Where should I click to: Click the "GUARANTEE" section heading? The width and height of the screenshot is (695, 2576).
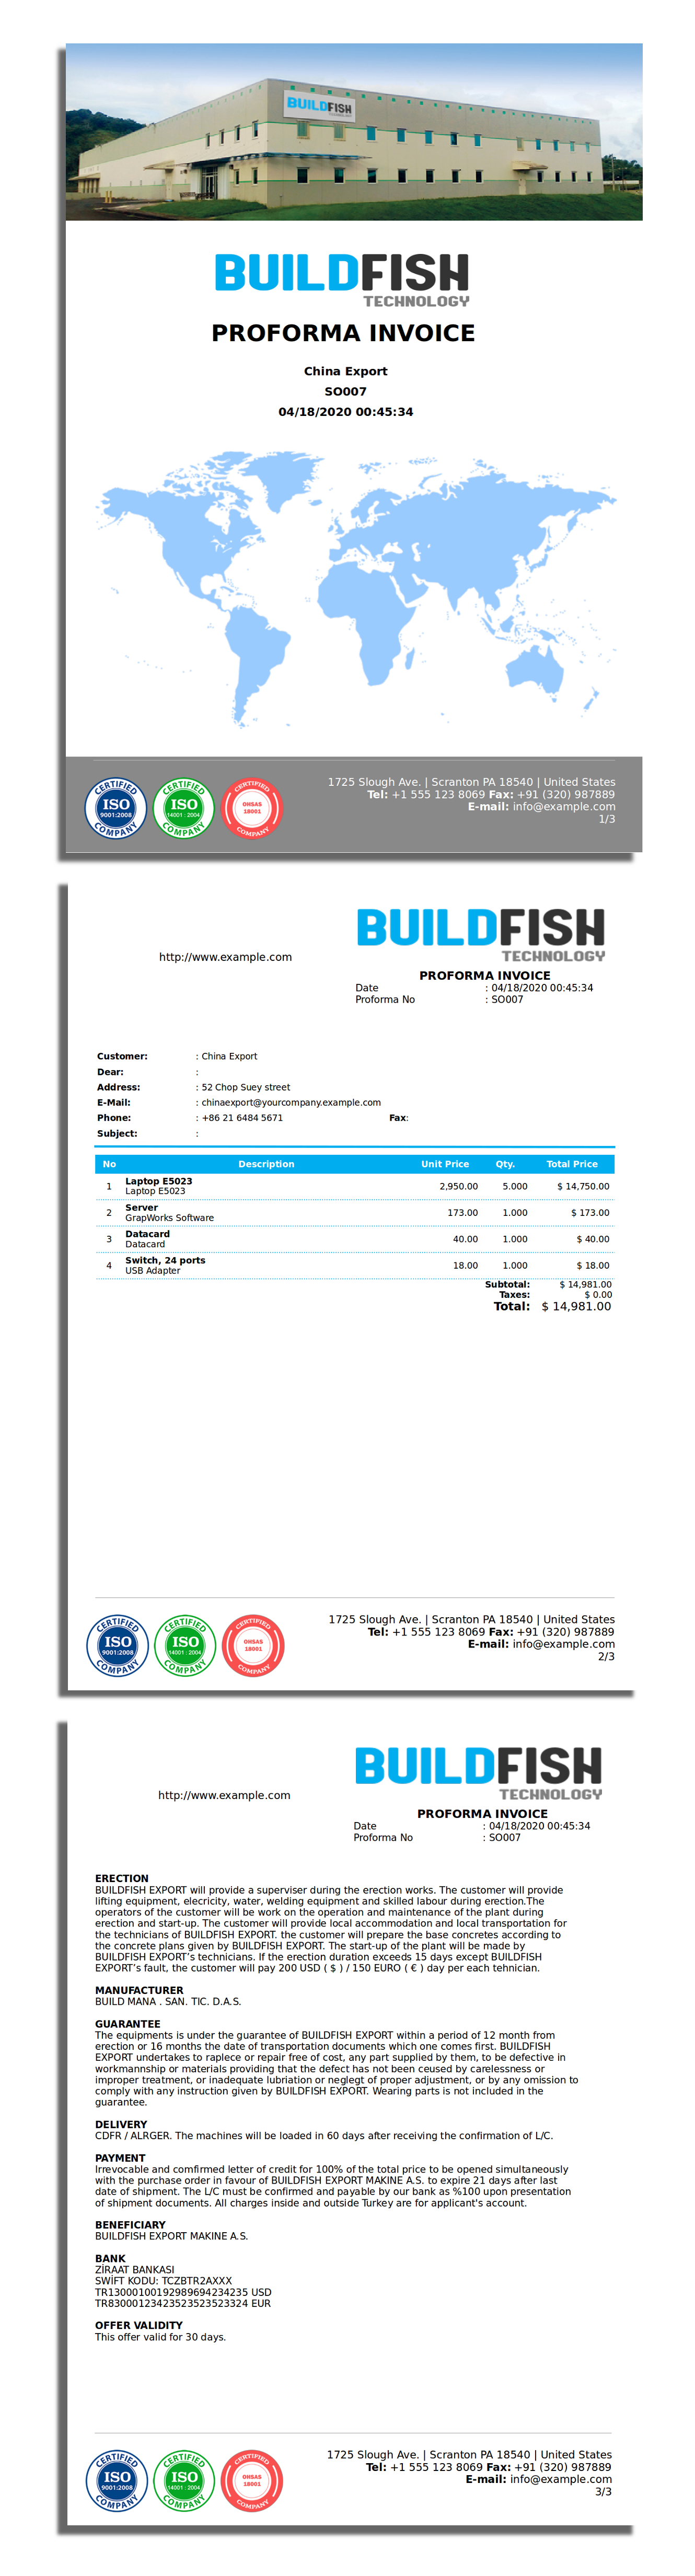[128, 2024]
